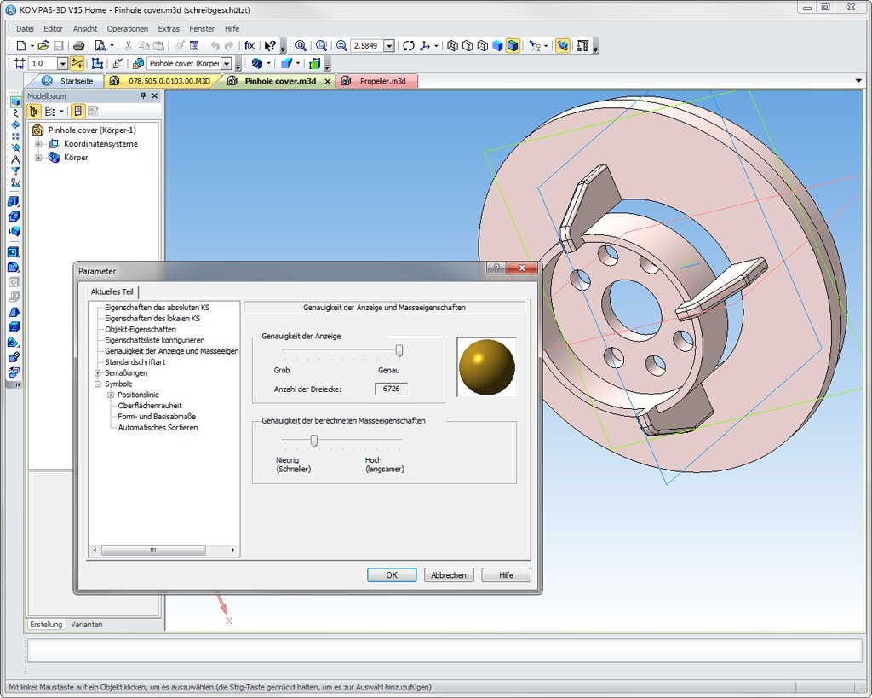Select the Aktuelles Teil tab
Viewport: 872px width, 698px height.
click(112, 291)
